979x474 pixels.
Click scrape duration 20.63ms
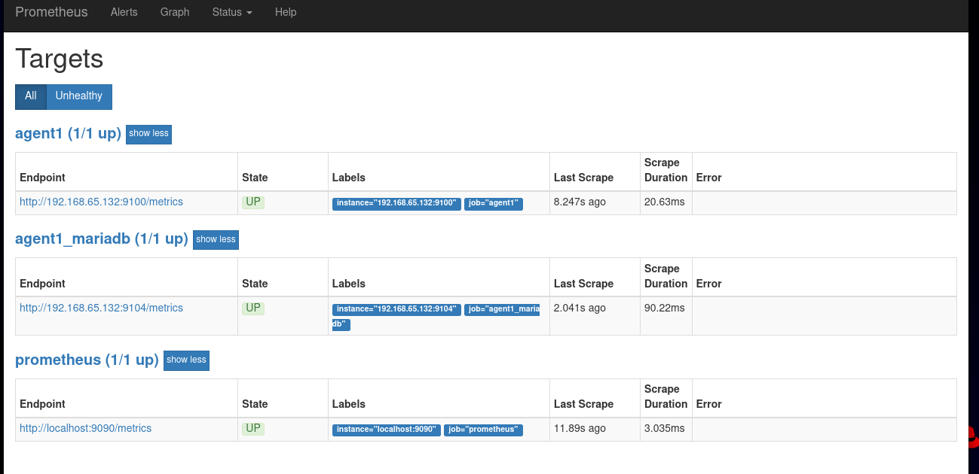(665, 202)
